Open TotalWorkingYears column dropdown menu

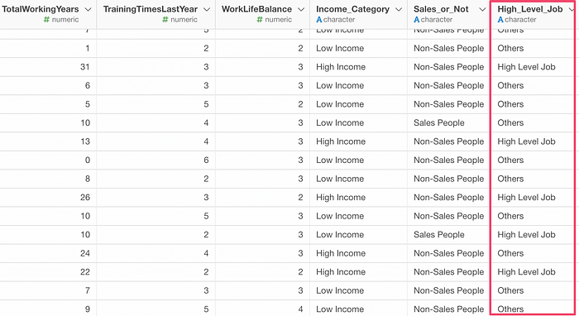88,9
